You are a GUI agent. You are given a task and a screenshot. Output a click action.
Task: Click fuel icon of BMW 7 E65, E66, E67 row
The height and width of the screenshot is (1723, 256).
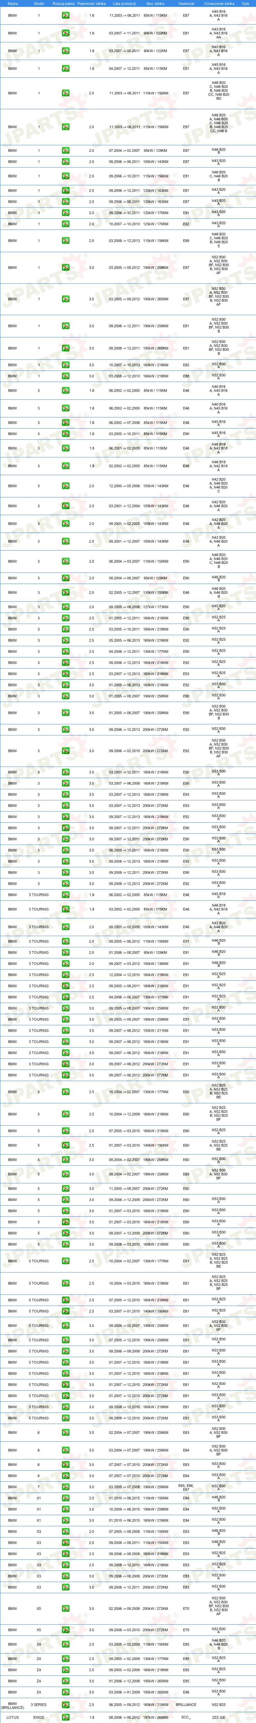coord(65,1487)
